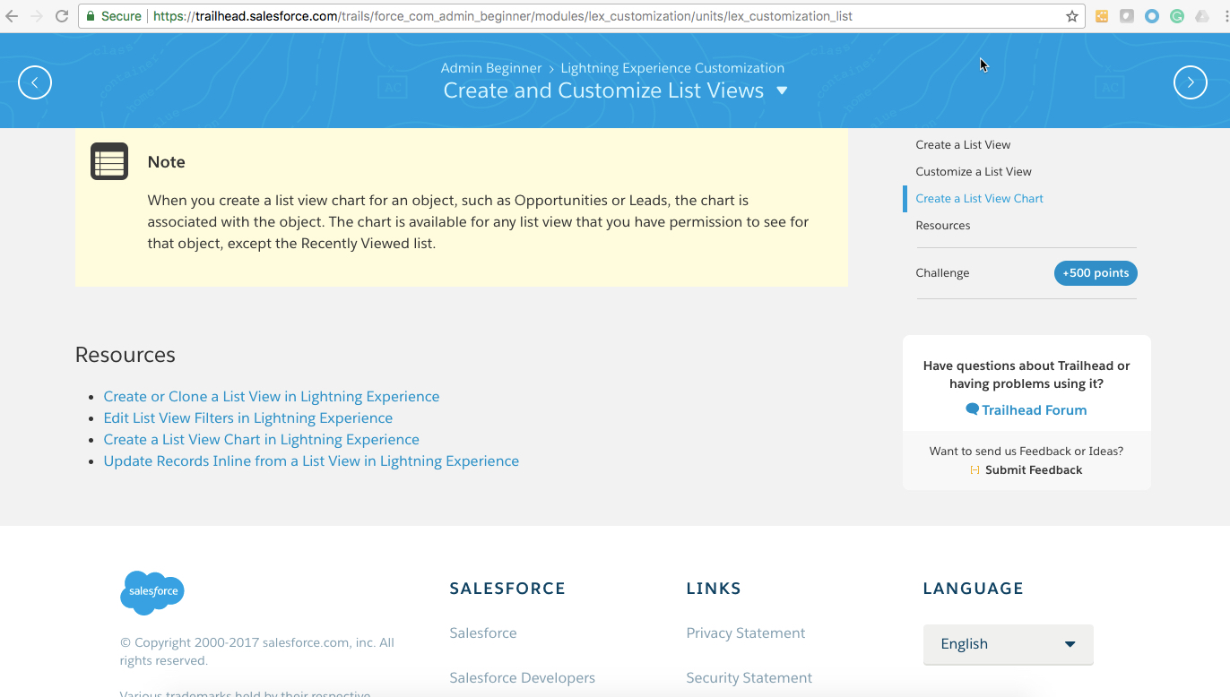Screen dimensions: 1230x697
Task: Click Submit Feedback
Action: [1034, 470]
